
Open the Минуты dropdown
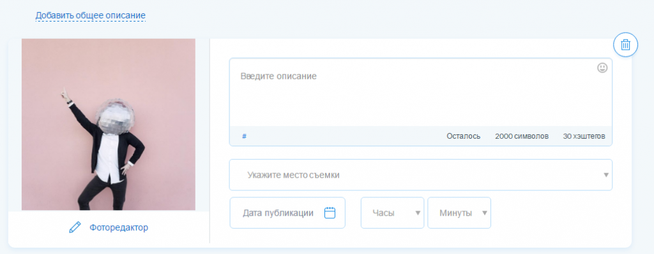coord(459,213)
